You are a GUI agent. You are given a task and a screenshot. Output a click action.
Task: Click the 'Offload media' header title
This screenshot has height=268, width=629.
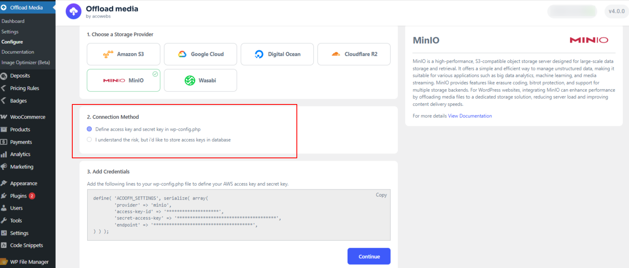[112, 9]
